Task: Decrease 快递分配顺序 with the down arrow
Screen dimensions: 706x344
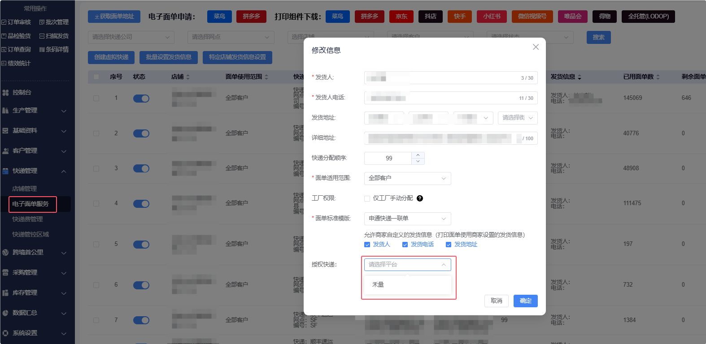Action: pyautogui.click(x=418, y=161)
